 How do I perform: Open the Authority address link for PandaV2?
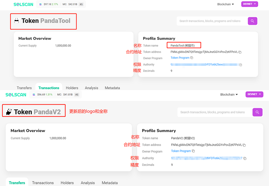206,158
